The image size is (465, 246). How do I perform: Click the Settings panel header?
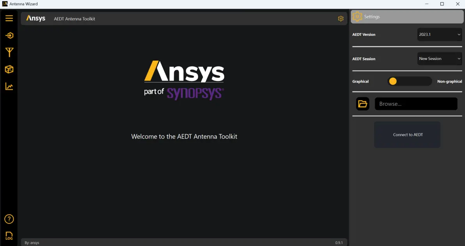407,17
